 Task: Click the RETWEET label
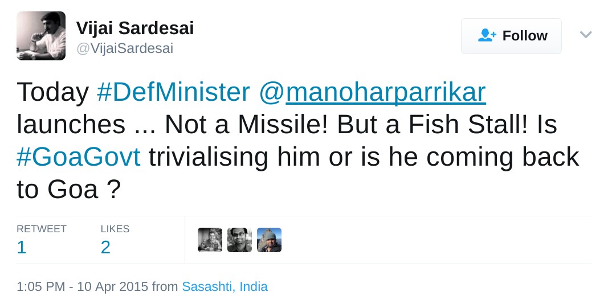click(x=42, y=229)
